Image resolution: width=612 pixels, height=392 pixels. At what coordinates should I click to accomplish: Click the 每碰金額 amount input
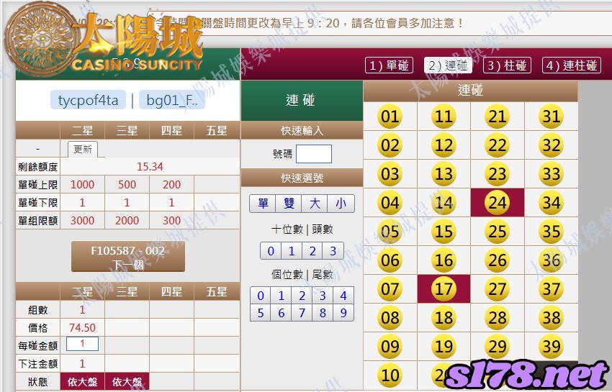click(82, 344)
